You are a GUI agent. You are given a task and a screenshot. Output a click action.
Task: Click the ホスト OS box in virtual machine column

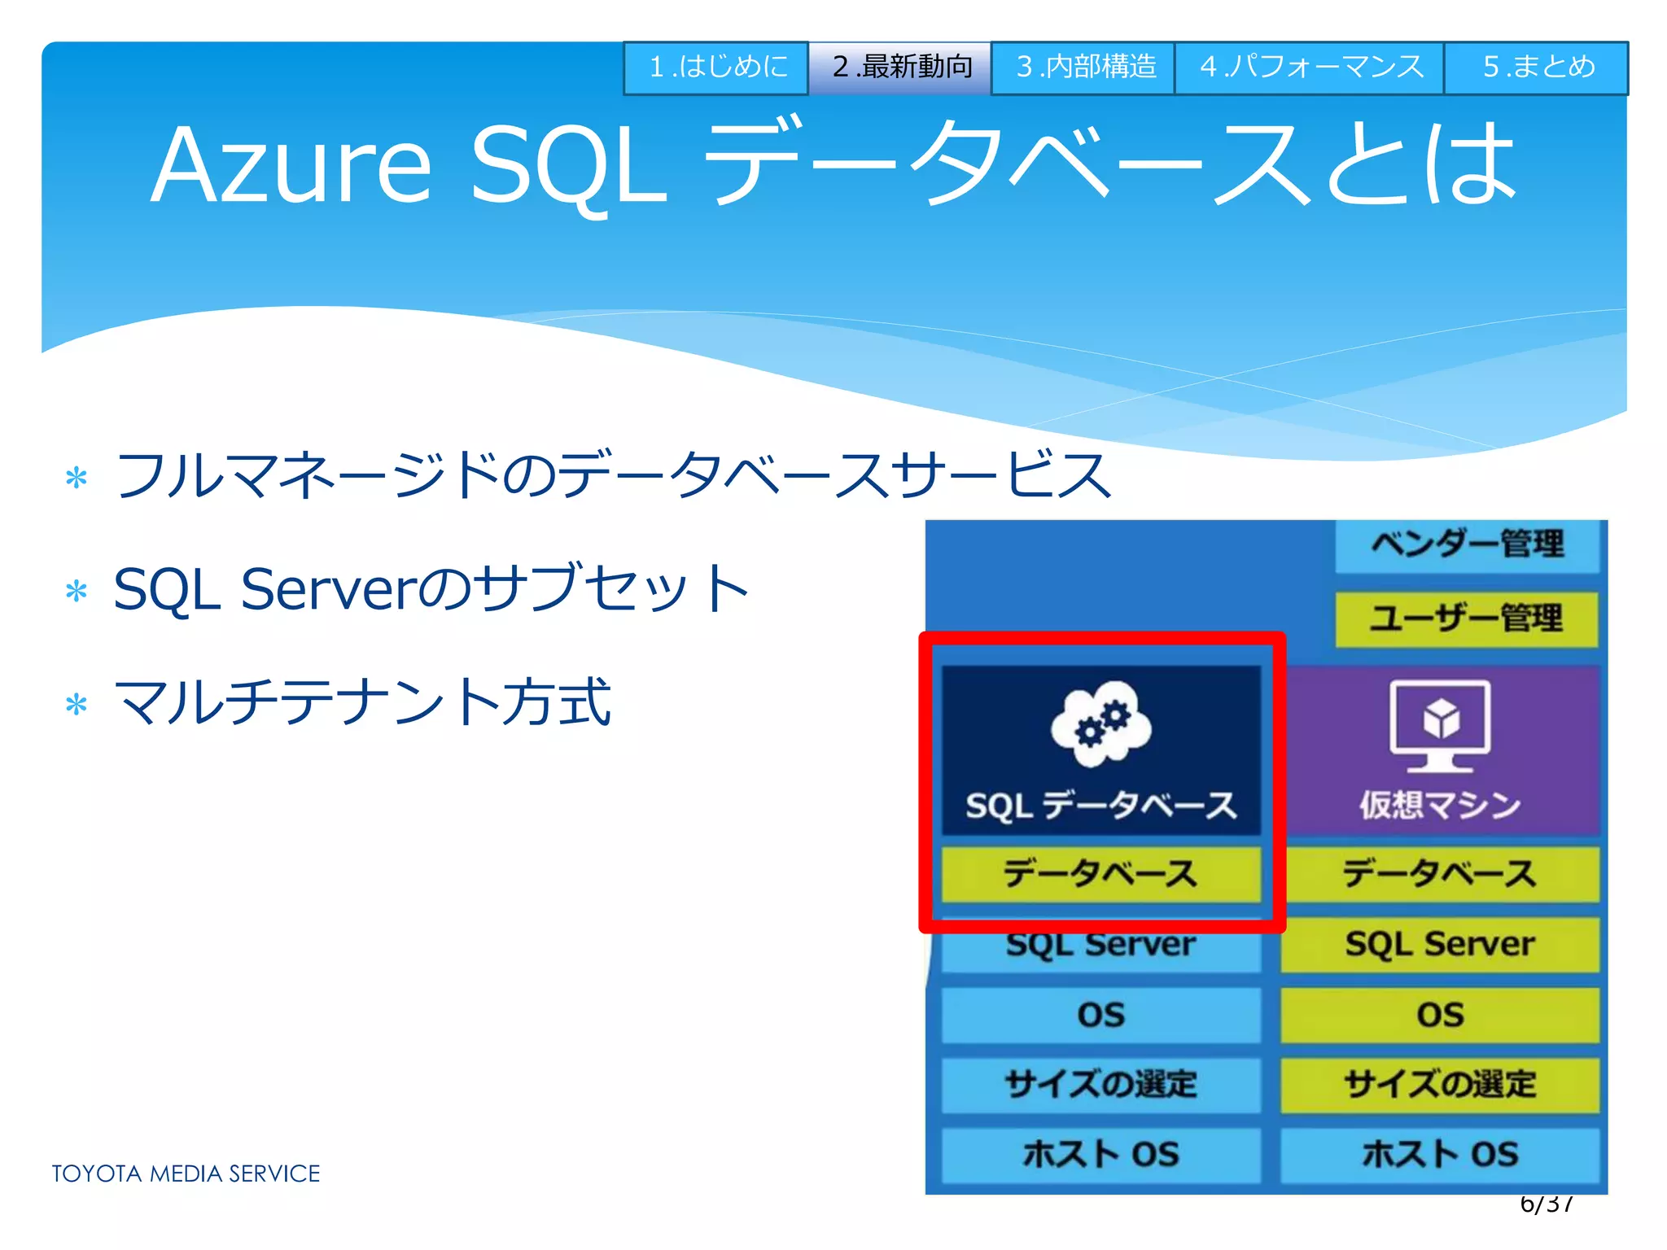tap(1440, 1155)
